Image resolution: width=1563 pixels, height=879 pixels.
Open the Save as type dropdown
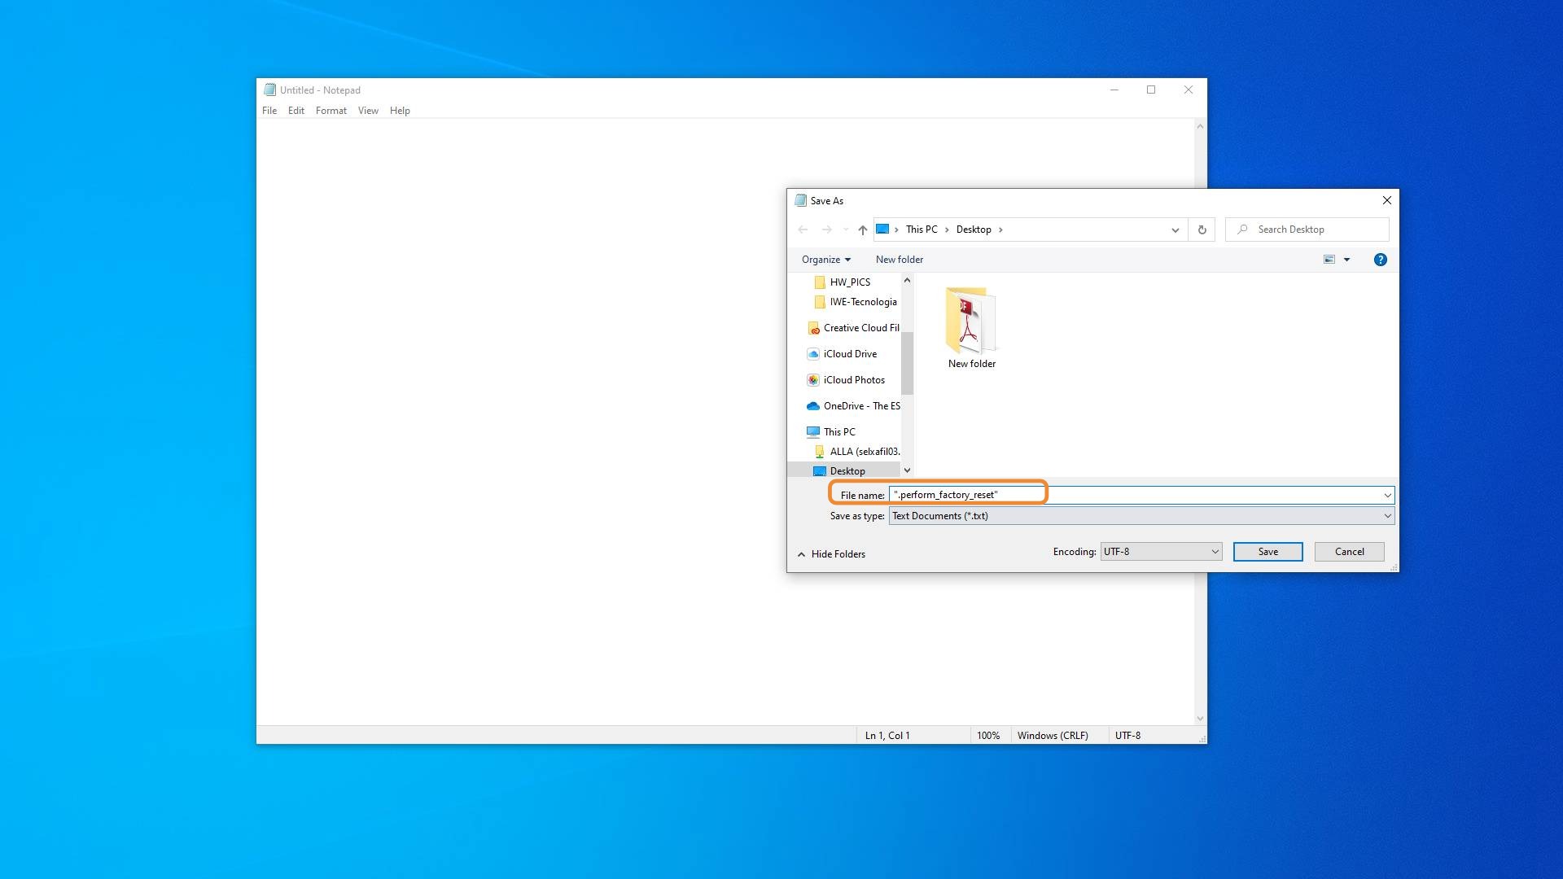tap(1141, 516)
